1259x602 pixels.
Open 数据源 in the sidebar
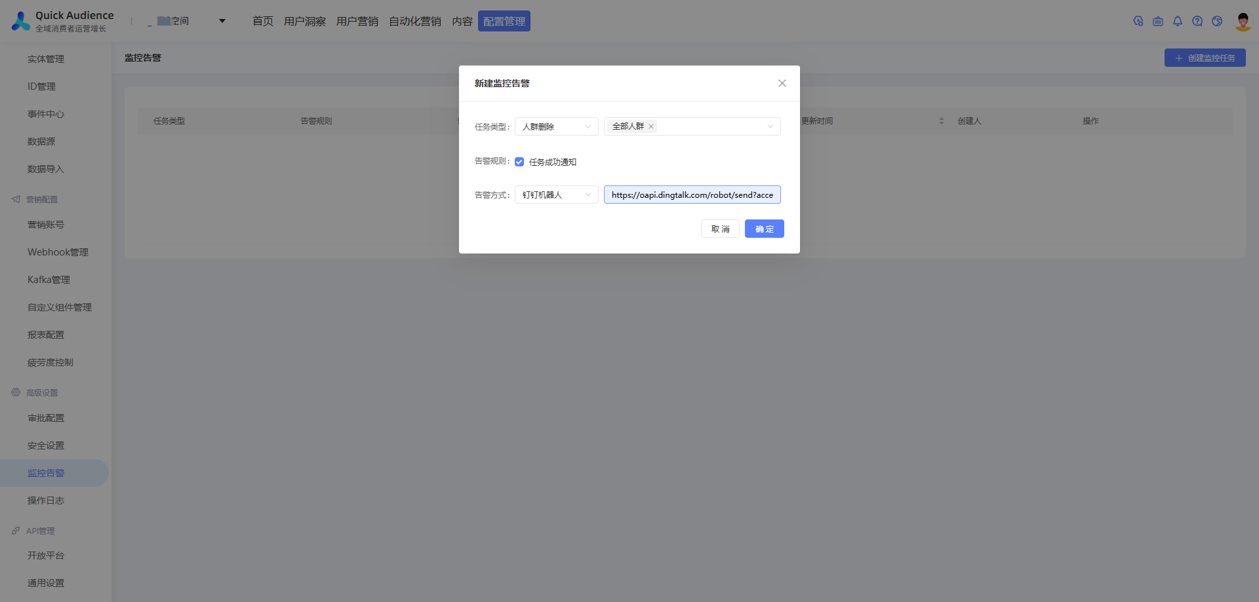pos(41,141)
